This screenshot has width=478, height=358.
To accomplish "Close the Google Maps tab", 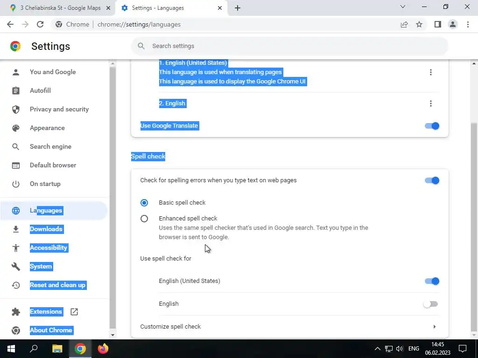I will [x=108, y=8].
